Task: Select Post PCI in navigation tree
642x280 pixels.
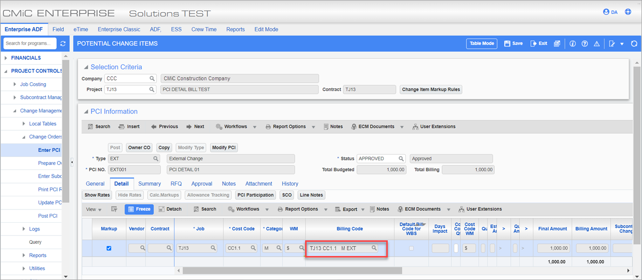Action: [x=47, y=216]
